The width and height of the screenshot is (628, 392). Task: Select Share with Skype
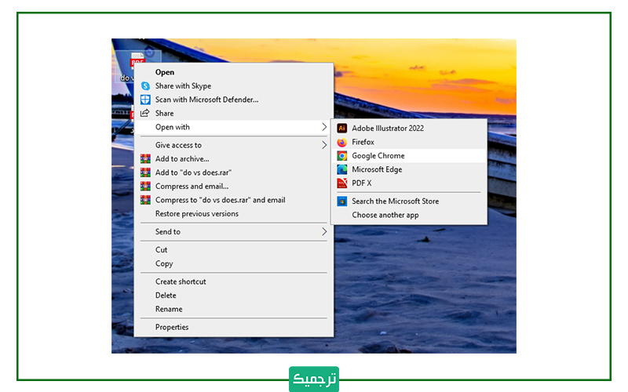pos(234,86)
